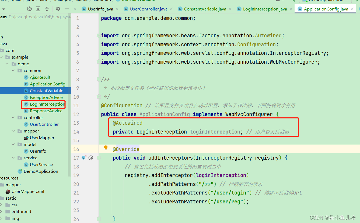Expand the css folder

pyautogui.click(x=1, y=205)
